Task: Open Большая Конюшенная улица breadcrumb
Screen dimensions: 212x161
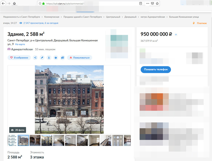Action: pos(184,17)
